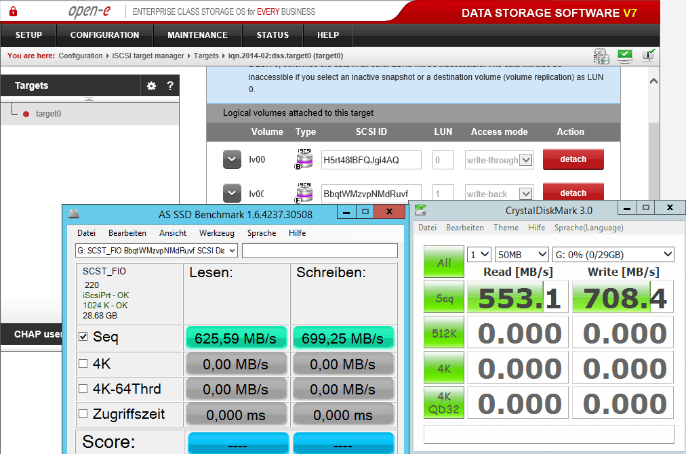Click the green checkmark monitor status icon

(625, 56)
